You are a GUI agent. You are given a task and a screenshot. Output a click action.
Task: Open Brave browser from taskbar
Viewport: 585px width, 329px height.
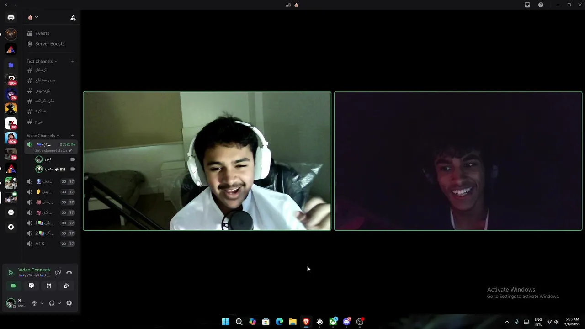click(x=306, y=322)
